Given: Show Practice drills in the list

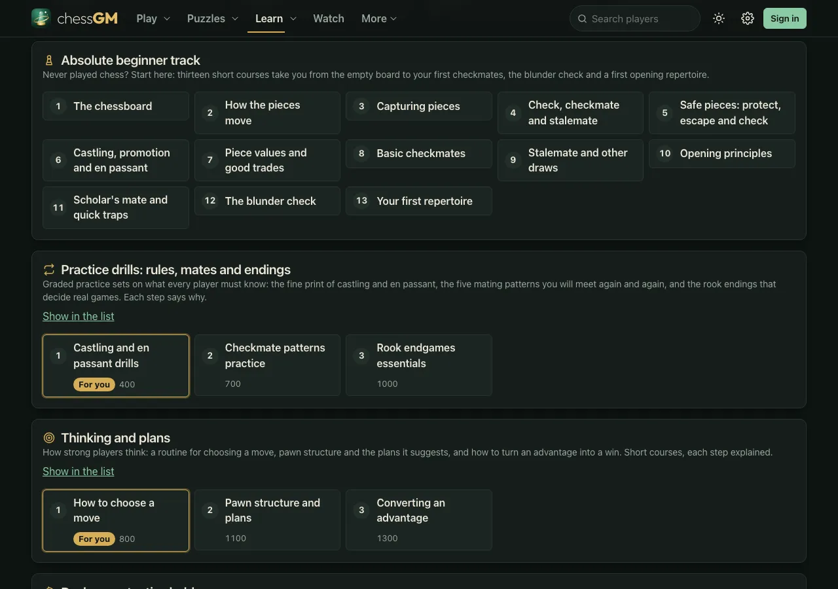Looking at the screenshot, I should point(79,316).
